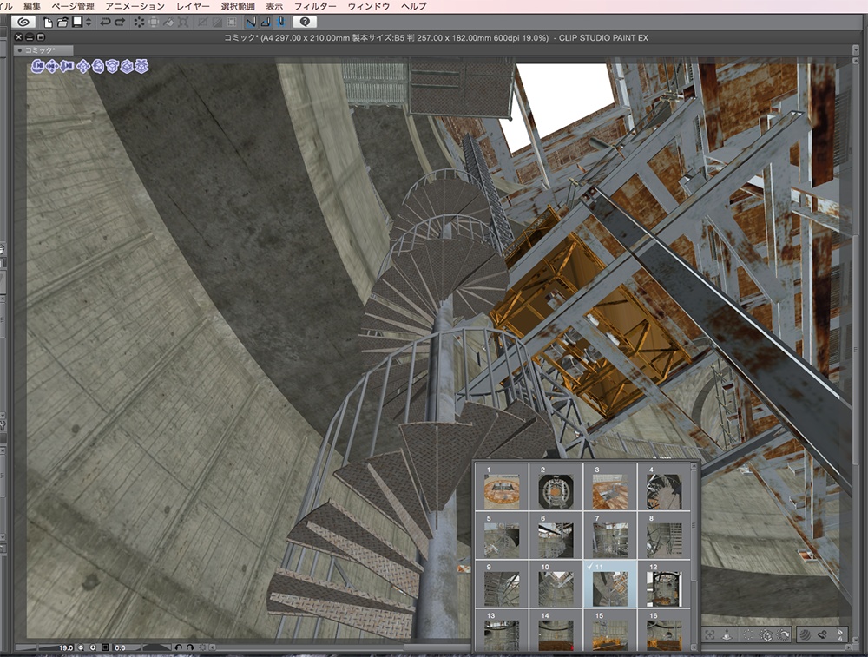Click the cube with dotted outline launcher icon
This screenshot has height=657, width=868.
pyautogui.click(x=766, y=634)
